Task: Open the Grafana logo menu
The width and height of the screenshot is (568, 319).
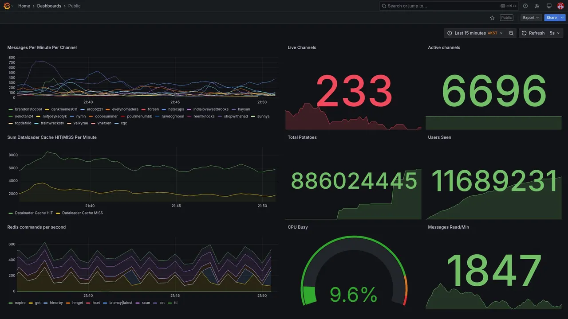Action: (7, 6)
